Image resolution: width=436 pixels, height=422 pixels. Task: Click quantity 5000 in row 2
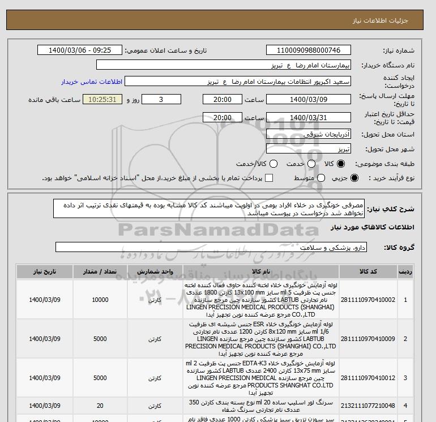pyautogui.click(x=100, y=339)
